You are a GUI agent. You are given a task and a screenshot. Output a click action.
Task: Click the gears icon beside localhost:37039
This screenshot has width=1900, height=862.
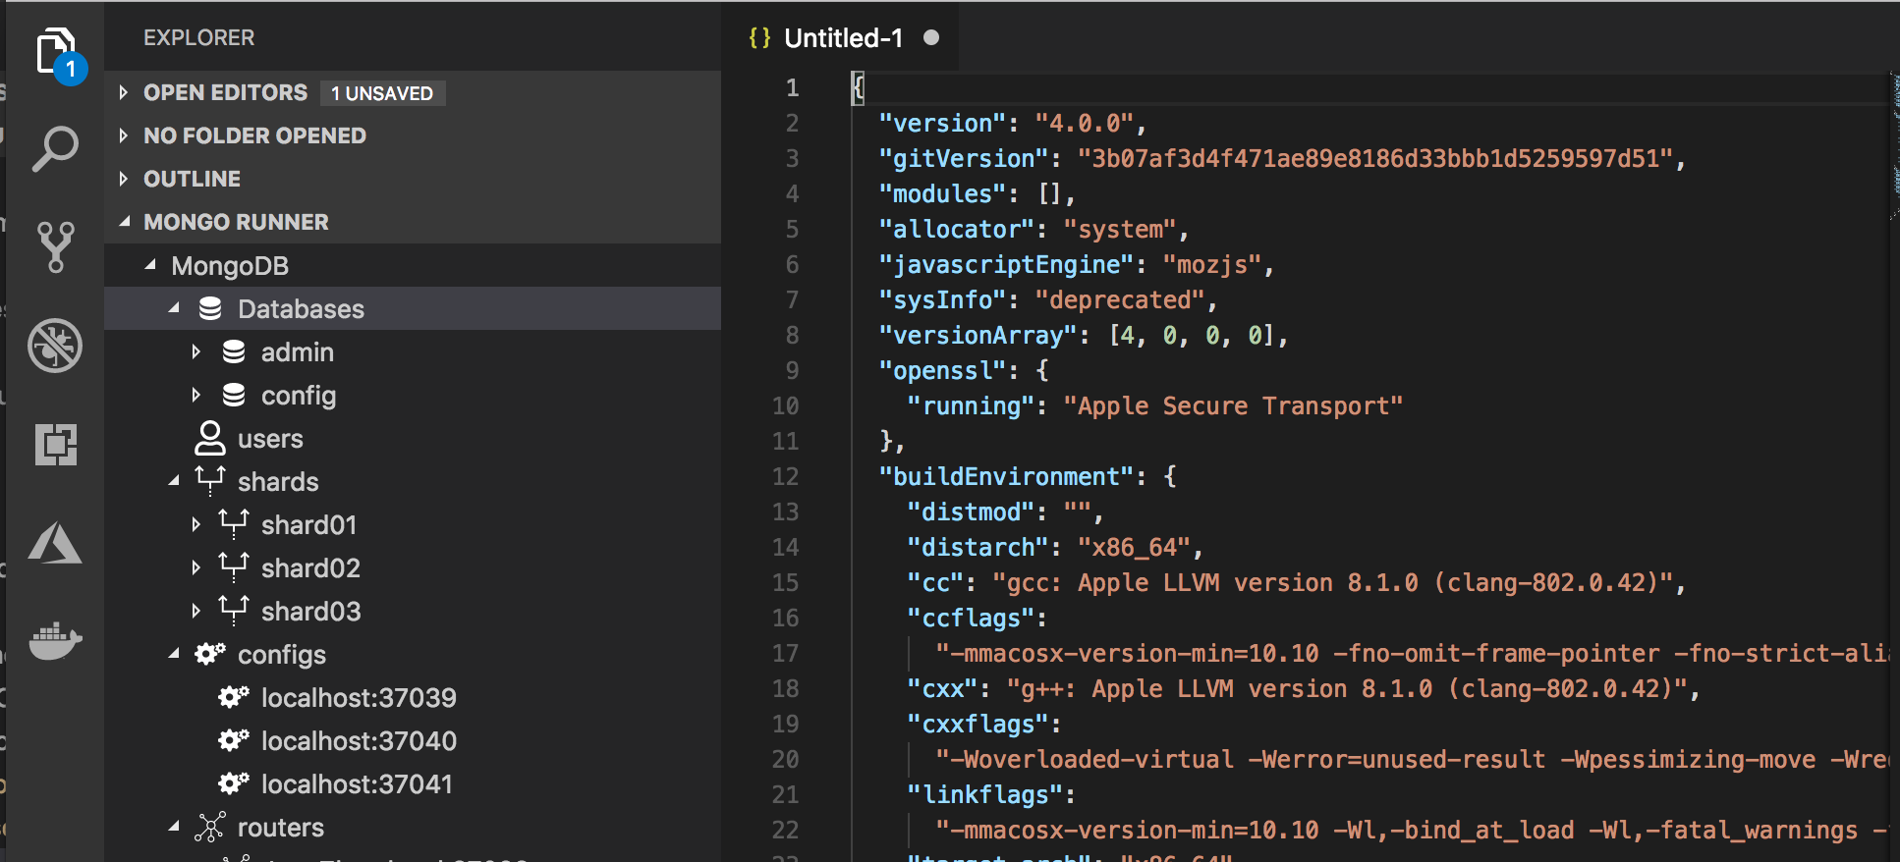coord(234,697)
